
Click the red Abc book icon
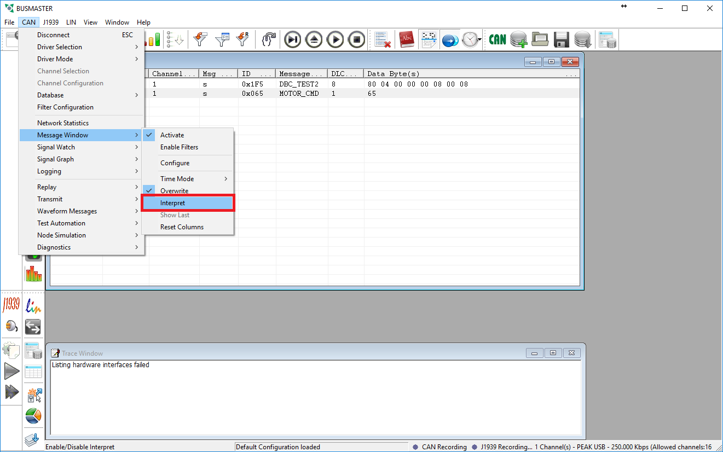[x=407, y=39]
